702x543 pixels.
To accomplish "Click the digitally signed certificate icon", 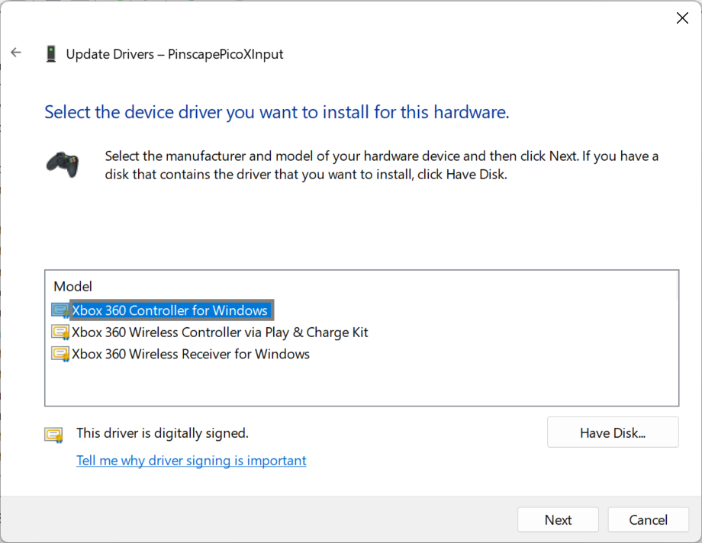I will (53, 435).
